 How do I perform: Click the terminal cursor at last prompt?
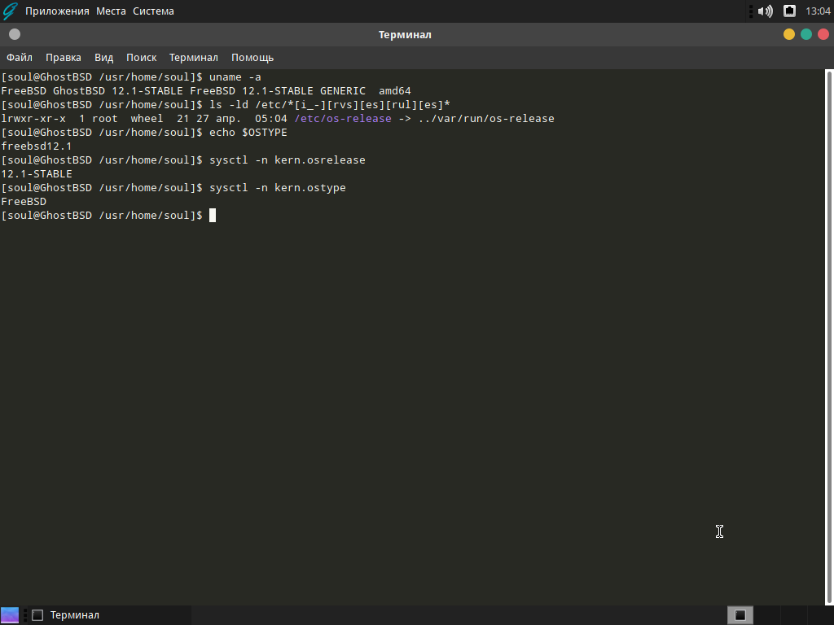[x=213, y=215]
